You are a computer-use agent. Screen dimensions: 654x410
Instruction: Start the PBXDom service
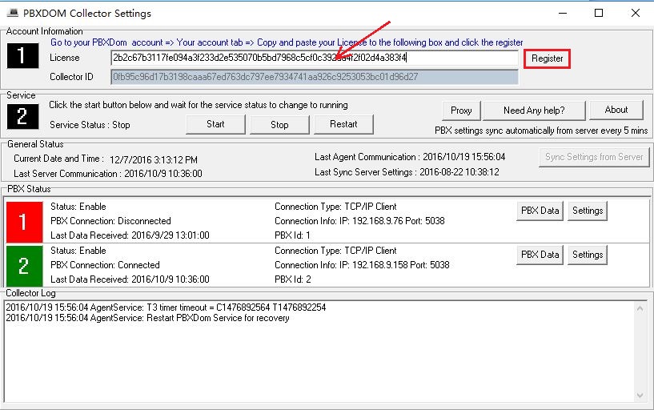[x=215, y=124]
